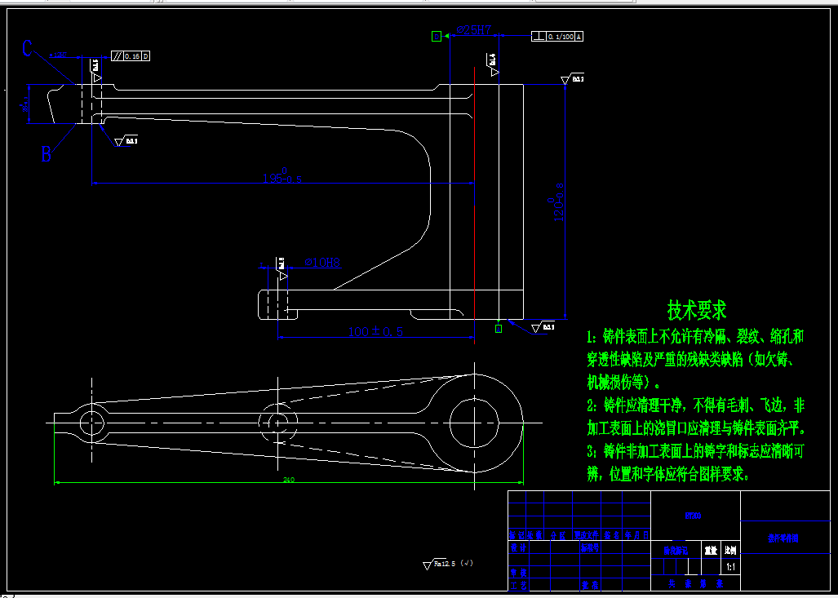This screenshot has width=838, height=598.
Task: Click the 拨杆零件图 title block label
Action: point(783,538)
